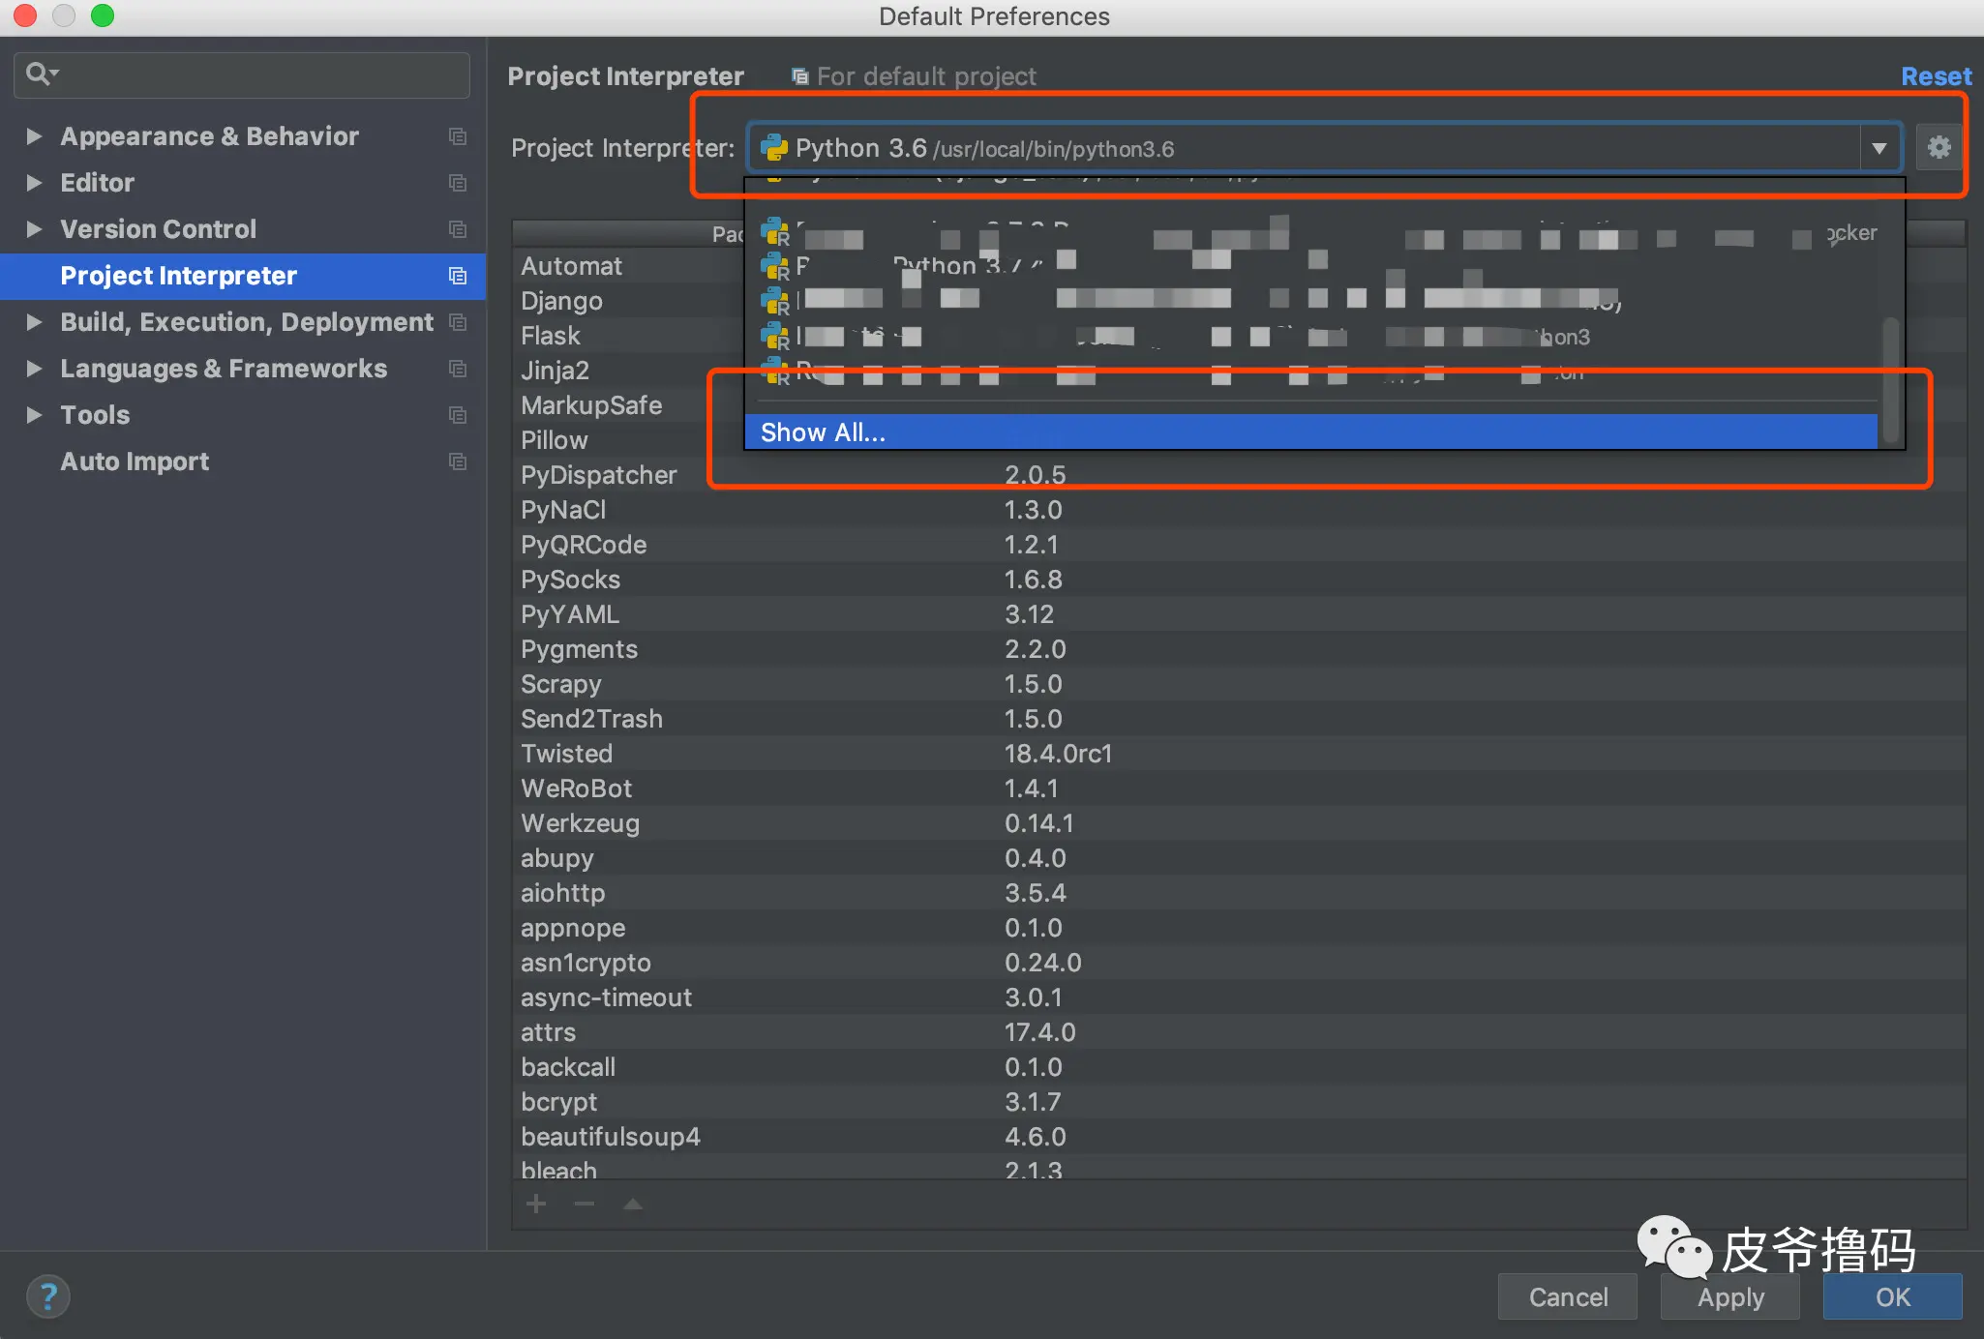Image resolution: width=1984 pixels, height=1339 pixels.
Task: Click the add package plus icon
Action: click(536, 1204)
